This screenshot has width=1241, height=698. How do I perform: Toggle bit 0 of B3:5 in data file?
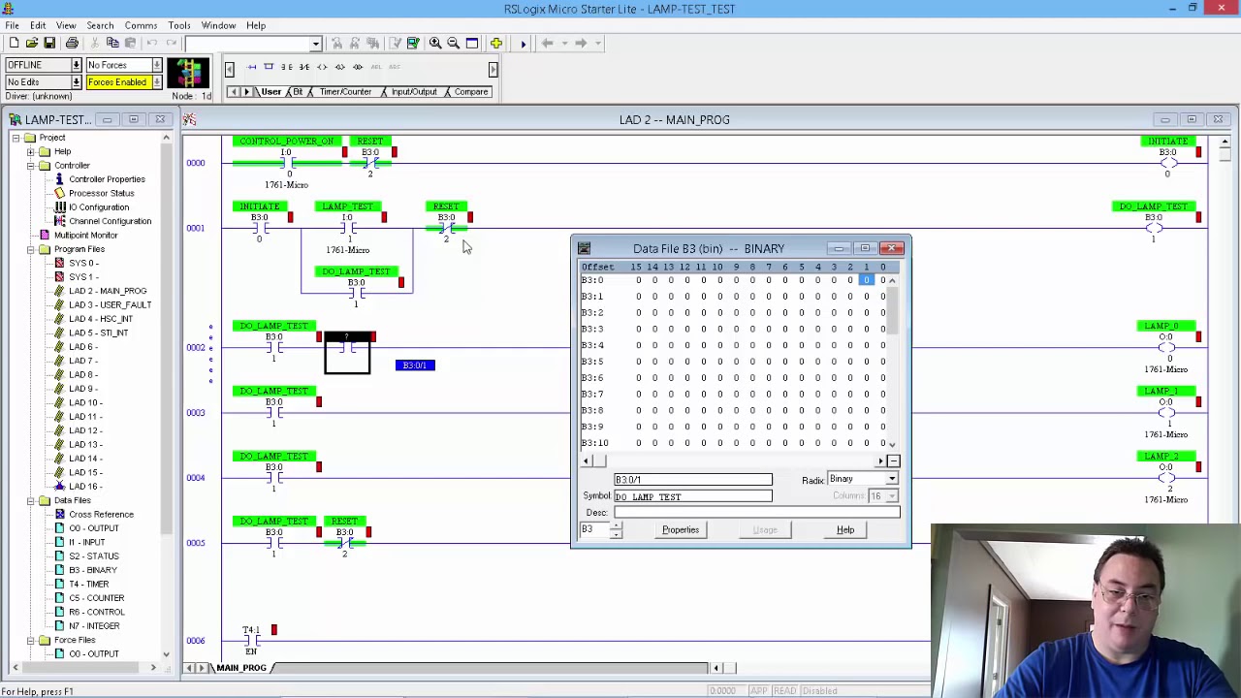pos(882,362)
